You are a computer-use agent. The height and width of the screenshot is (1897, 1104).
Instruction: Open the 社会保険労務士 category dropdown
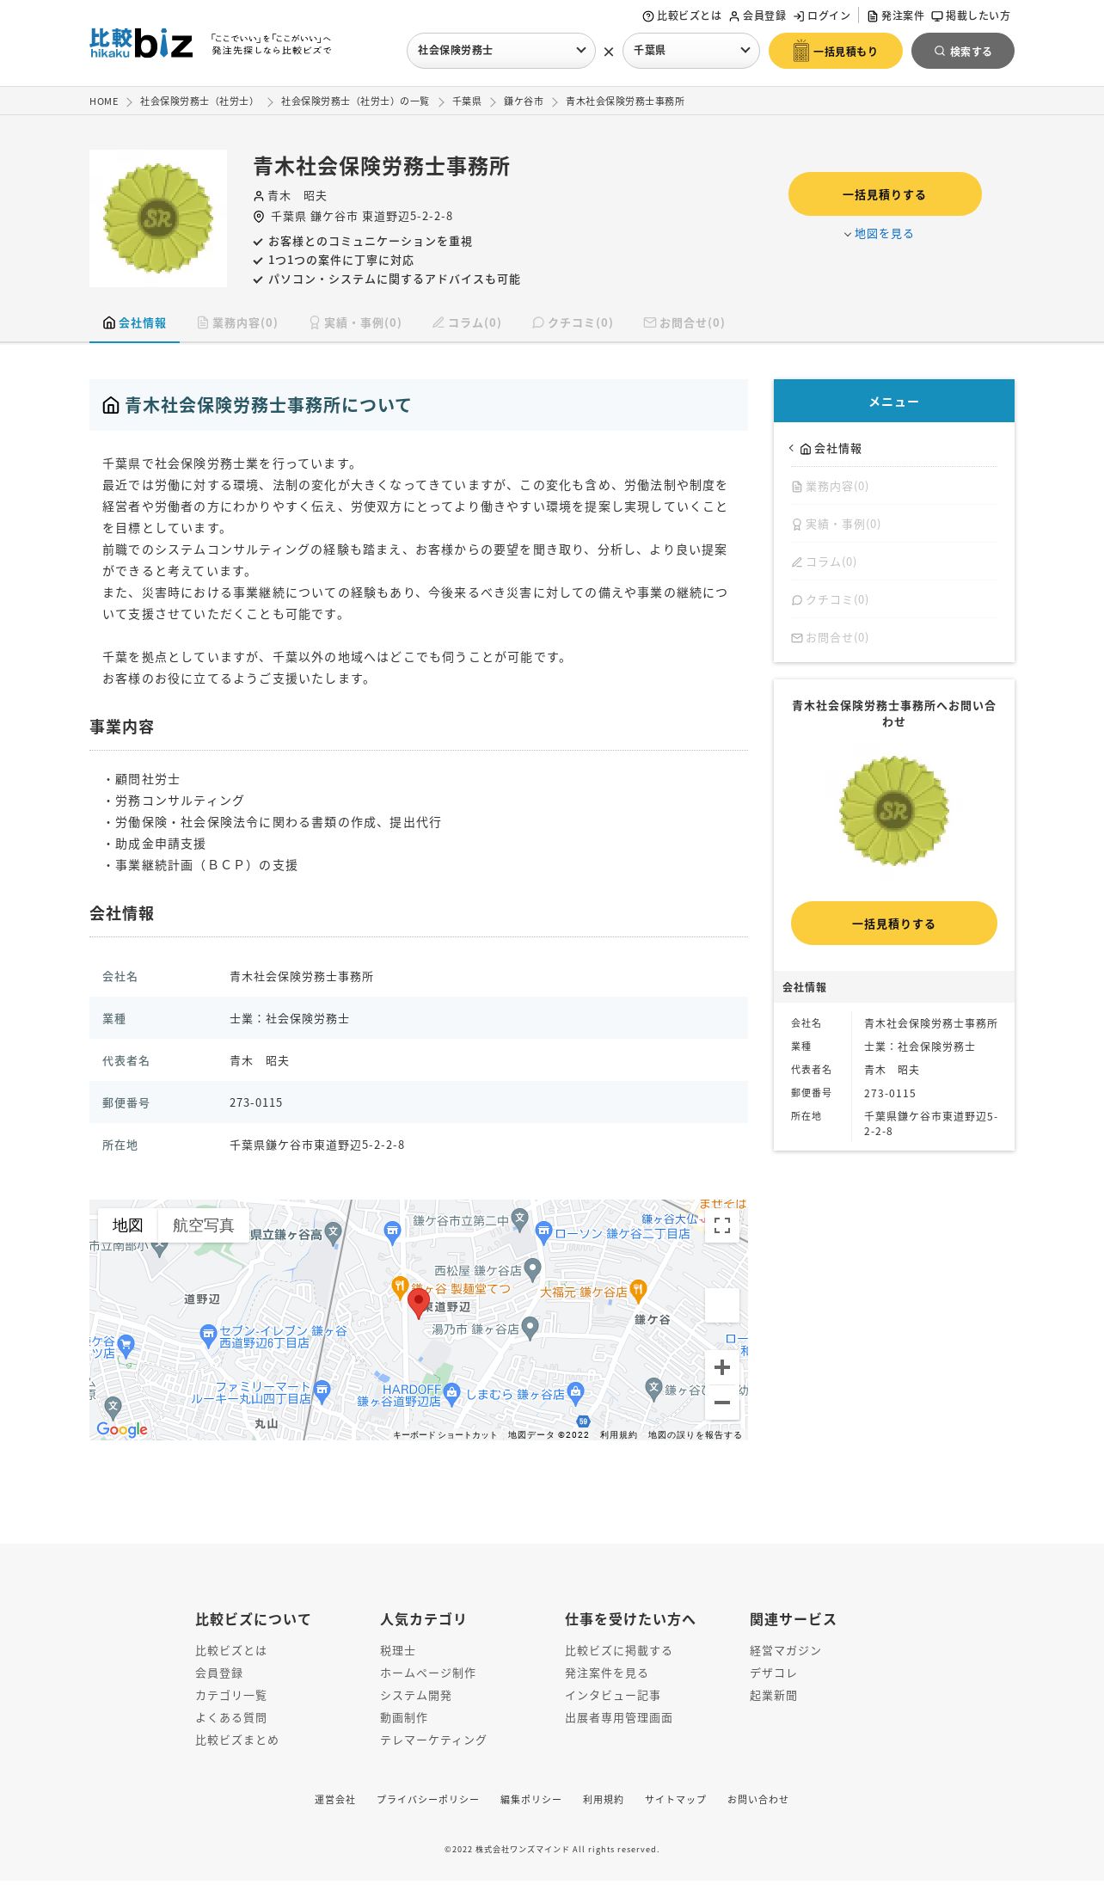(x=501, y=51)
